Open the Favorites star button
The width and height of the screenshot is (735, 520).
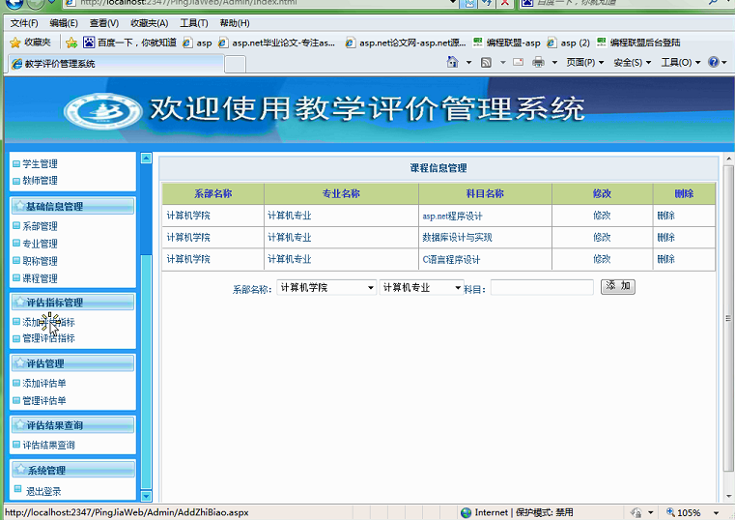31,43
